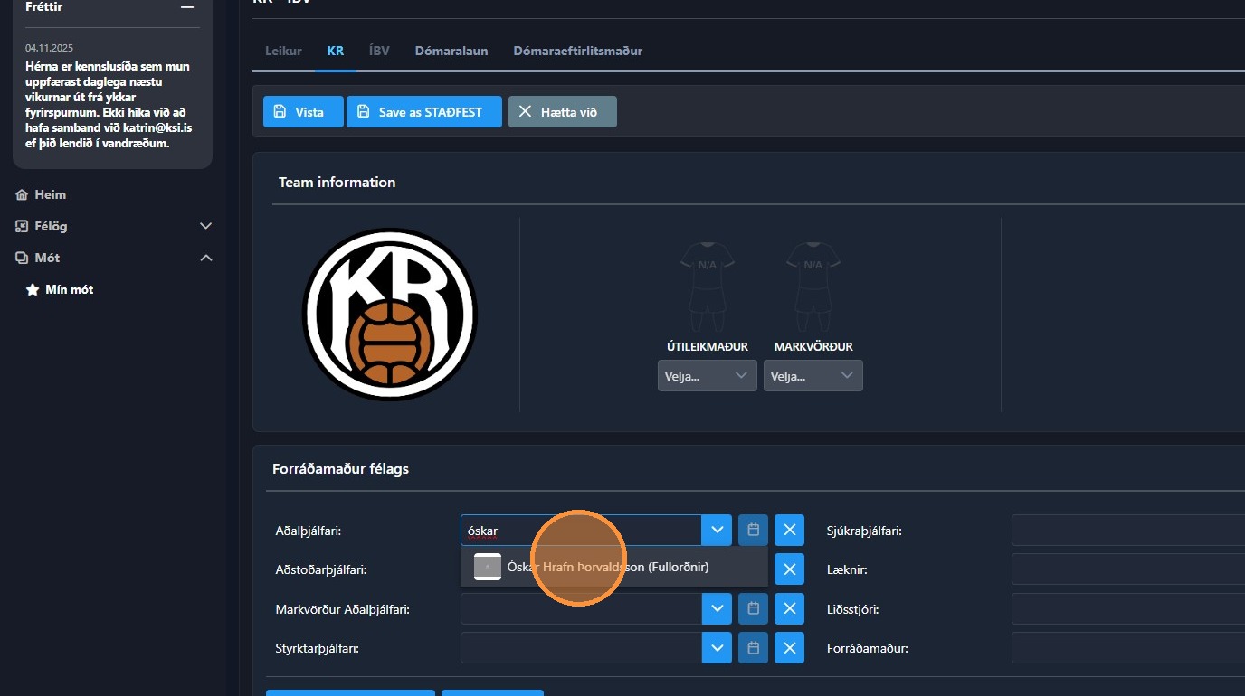Click the Team information heading
Image resolution: width=1245 pixels, height=696 pixels.
coord(337,182)
